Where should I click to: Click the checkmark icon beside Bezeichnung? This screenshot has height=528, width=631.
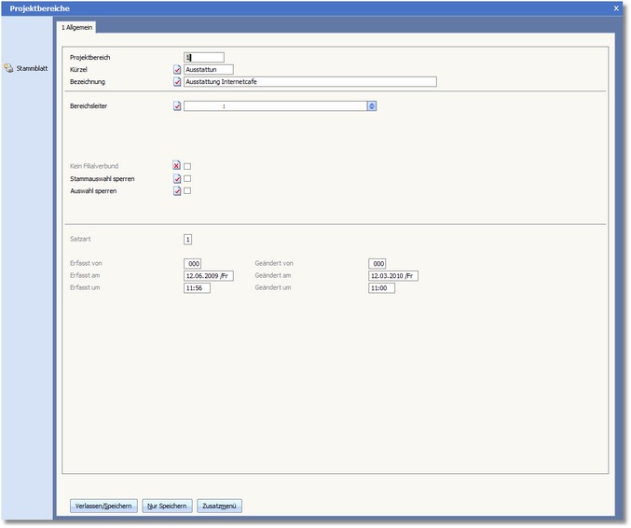point(177,81)
